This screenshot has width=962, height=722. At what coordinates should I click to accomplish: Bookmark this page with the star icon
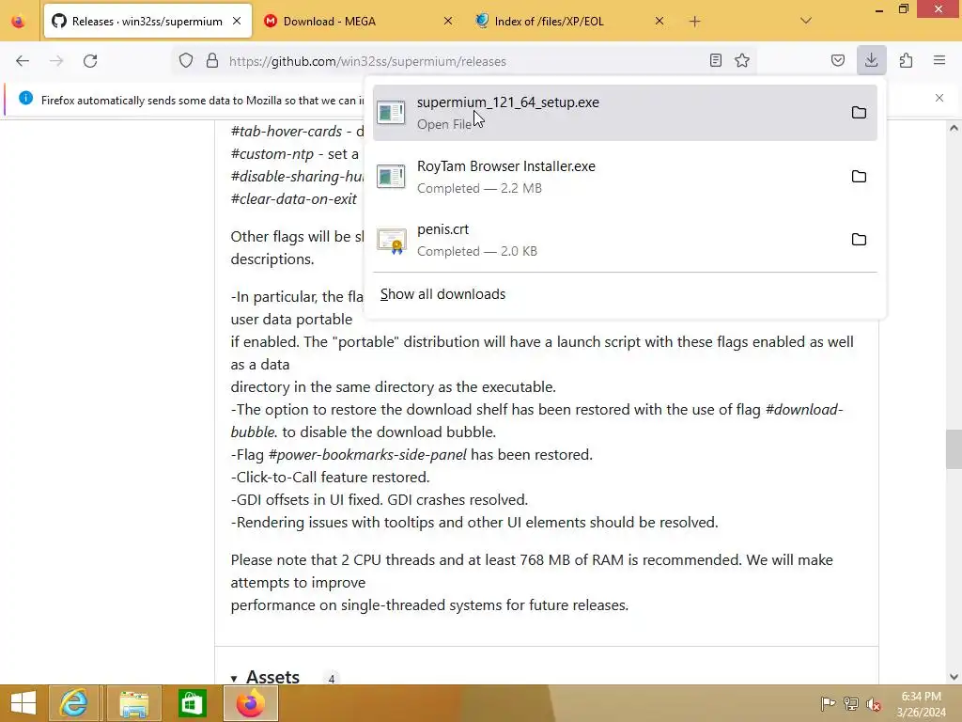click(742, 60)
